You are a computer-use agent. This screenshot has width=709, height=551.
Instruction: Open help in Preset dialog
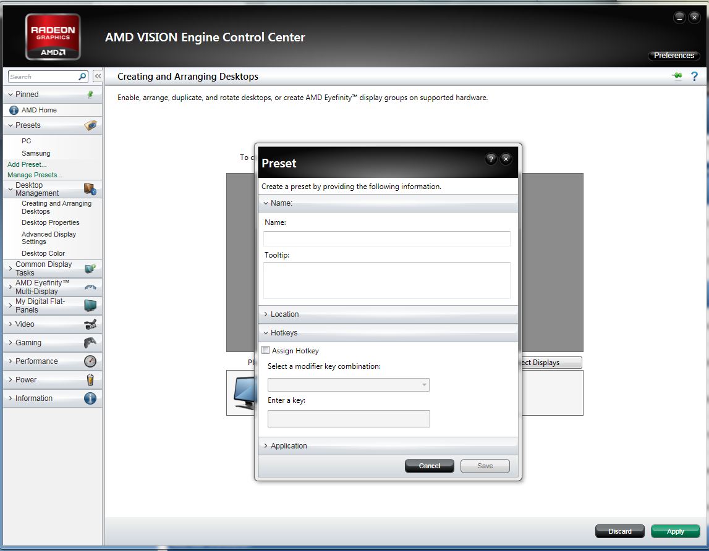[491, 159]
